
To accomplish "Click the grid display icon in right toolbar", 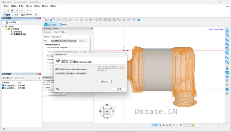I will tap(227, 81).
